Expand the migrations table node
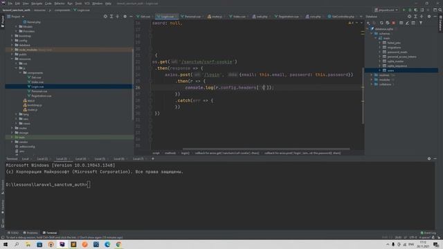 point(380,48)
